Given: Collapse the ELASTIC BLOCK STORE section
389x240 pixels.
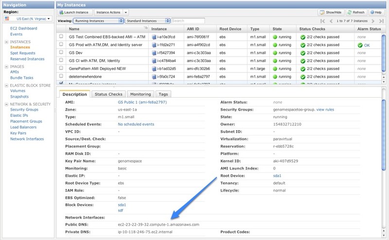Looking at the screenshot, I should tap(6, 86).
